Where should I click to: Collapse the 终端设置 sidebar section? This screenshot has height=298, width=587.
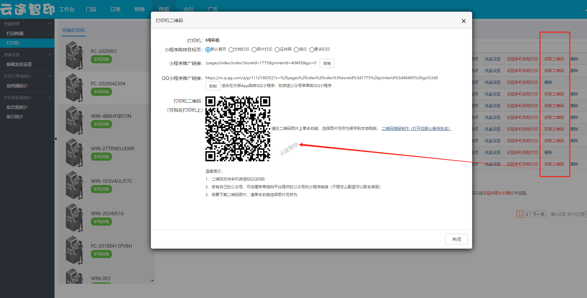tap(50, 55)
